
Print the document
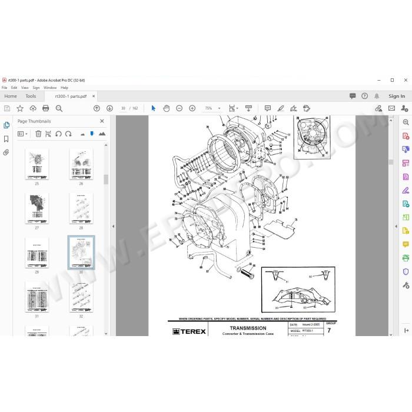(46, 108)
